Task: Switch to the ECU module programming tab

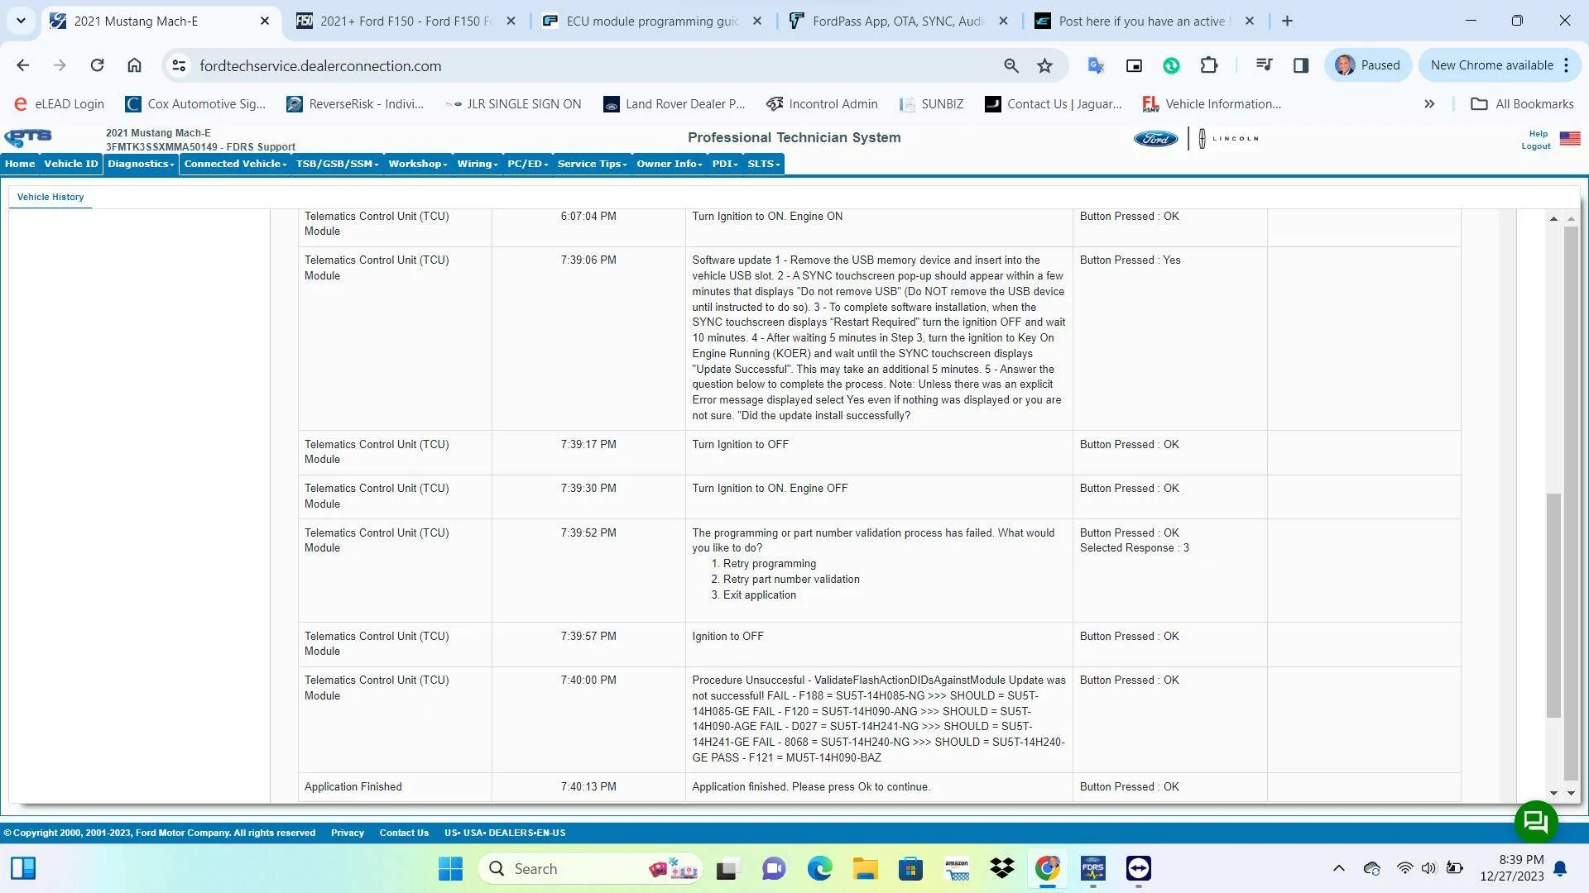Action: tap(653, 21)
